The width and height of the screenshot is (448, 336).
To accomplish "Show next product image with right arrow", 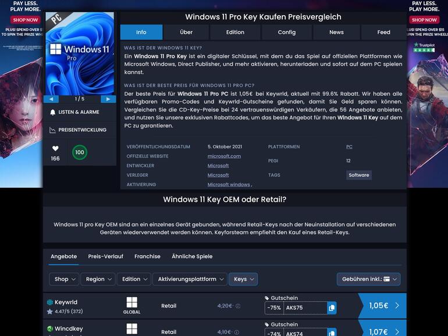I will 108,99.
